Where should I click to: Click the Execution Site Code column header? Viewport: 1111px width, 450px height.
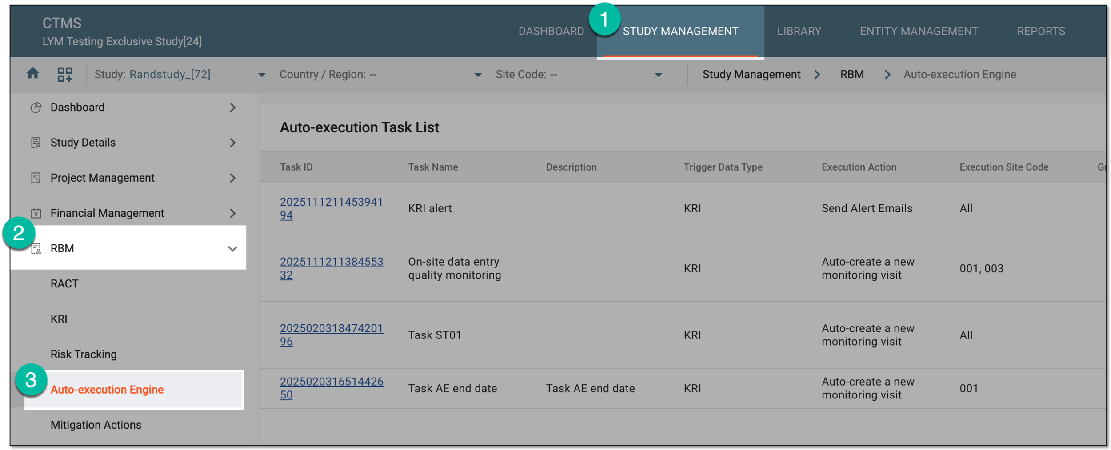click(x=1004, y=167)
